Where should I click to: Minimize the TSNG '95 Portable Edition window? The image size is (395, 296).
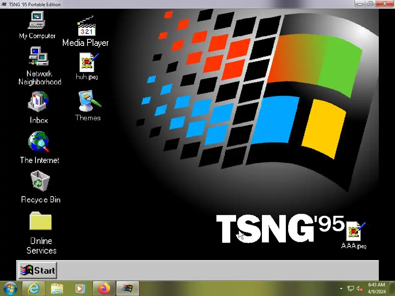(x=360, y=3)
